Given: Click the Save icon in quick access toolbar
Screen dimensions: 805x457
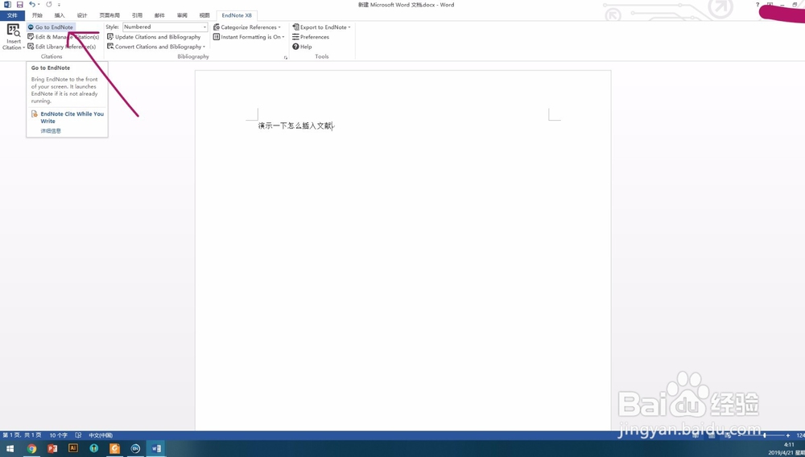Looking at the screenshot, I should tap(19, 5).
